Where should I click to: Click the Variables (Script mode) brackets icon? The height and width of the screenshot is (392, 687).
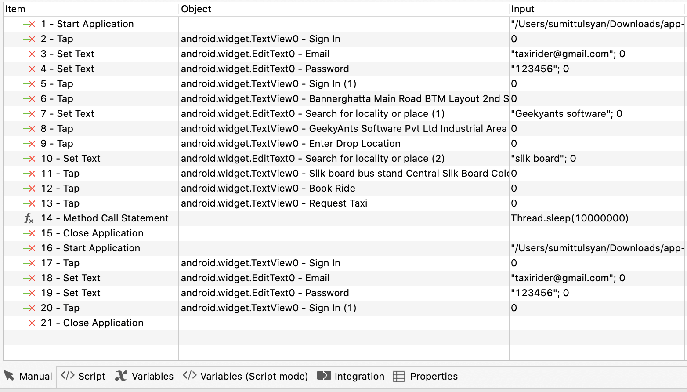(190, 376)
